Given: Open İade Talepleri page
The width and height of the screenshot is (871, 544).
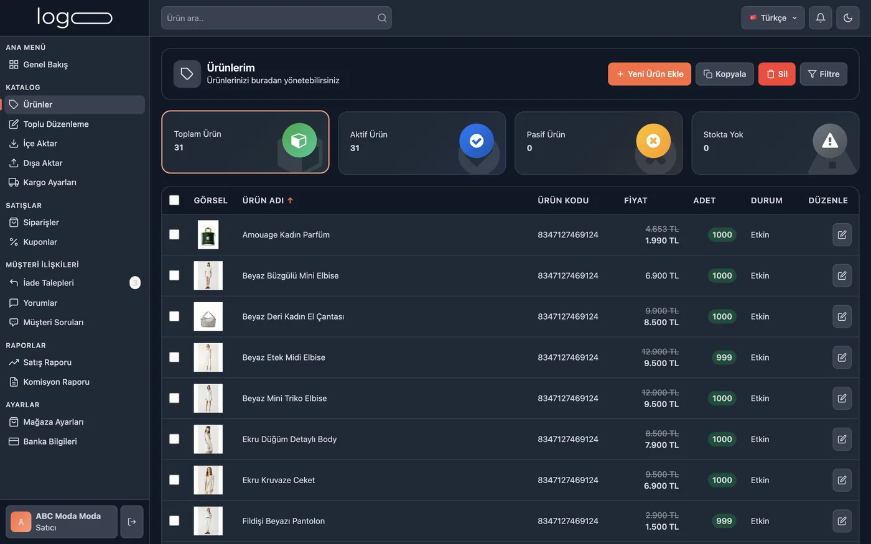Looking at the screenshot, I should [75, 283].
